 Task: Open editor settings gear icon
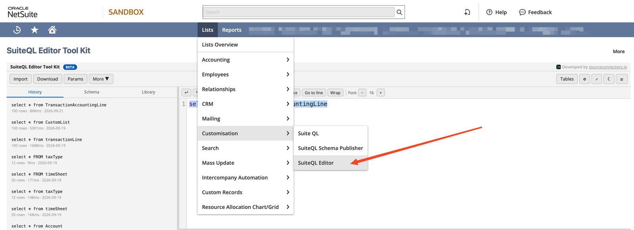(x=584, y=79)
